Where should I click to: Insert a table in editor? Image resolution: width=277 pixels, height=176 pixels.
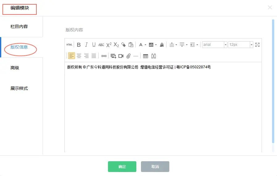[146, 56]
